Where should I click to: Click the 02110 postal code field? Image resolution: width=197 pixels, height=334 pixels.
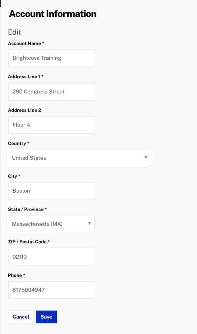(x=51, y=257)
